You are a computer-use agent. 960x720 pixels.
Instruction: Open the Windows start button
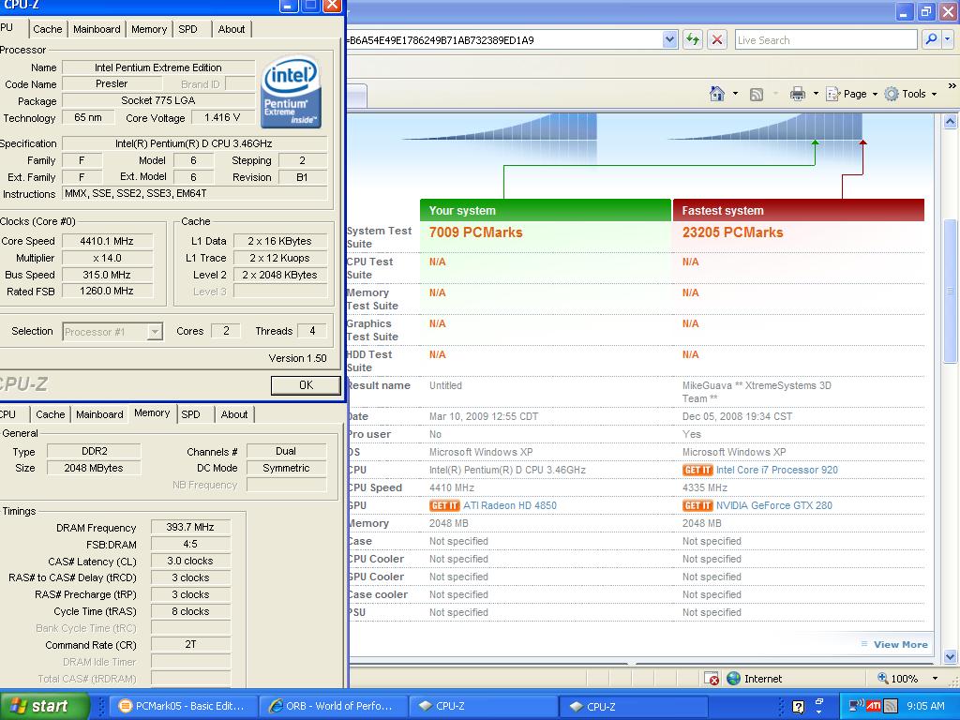44,706
